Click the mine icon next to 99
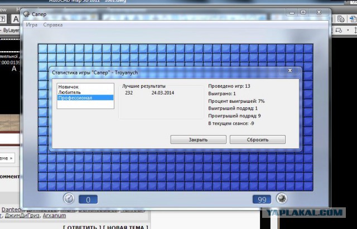The image size is (357, 229). point(282,198)
